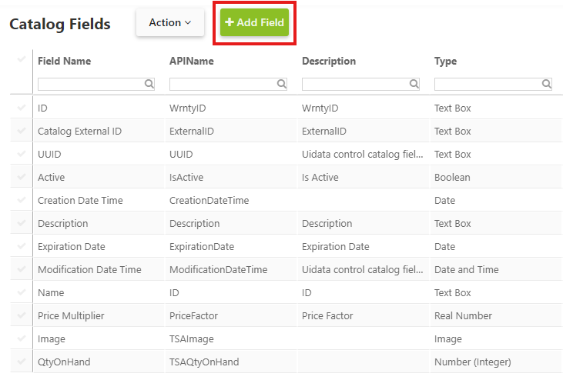Tick the QtyOnHand row checkmark
Screen dimensions: 563x390
[x=22, y=362]
